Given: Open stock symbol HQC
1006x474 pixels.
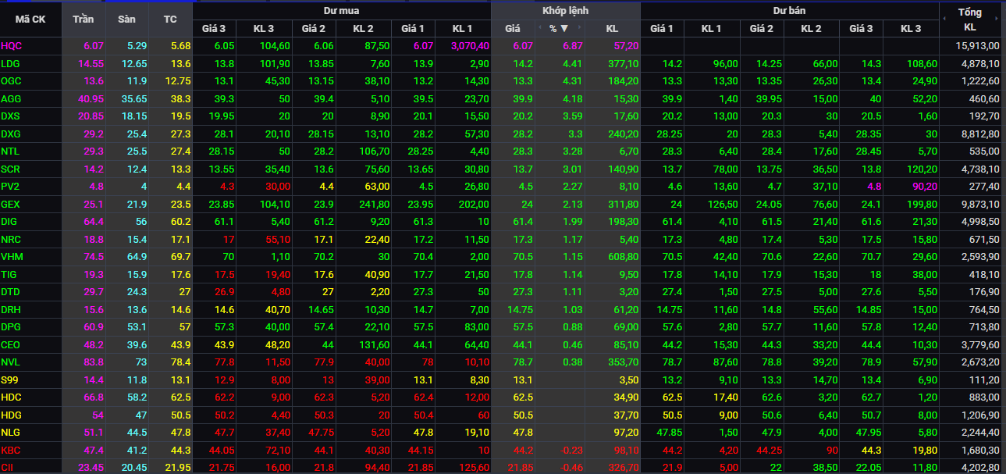Looking at the screenshot, I should pos(12,46).
